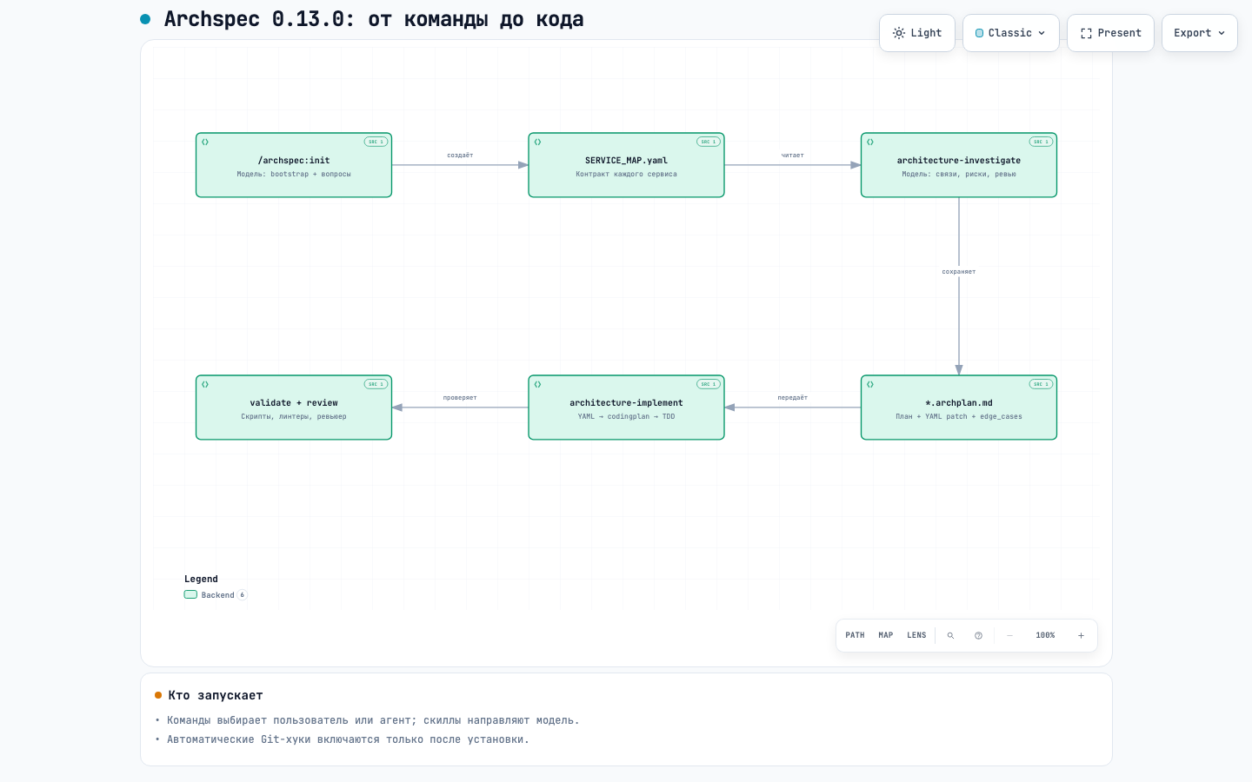The image size is (1252, 782).
Task: Select the /archspec:init node title
Action: 294,161
